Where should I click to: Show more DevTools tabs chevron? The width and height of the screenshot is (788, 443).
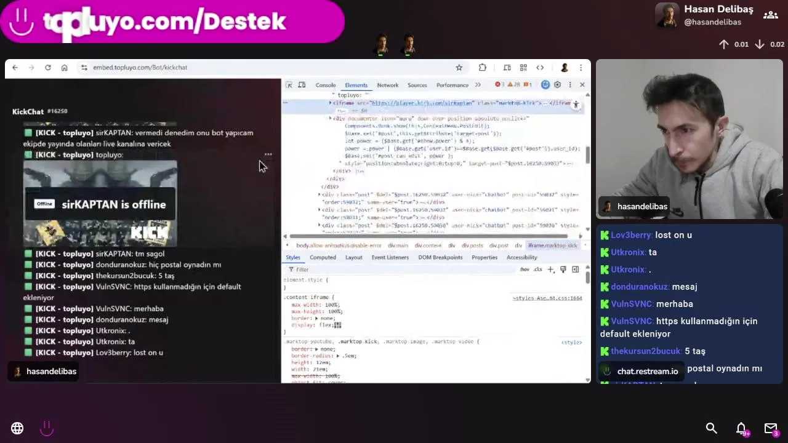(478, 85)
